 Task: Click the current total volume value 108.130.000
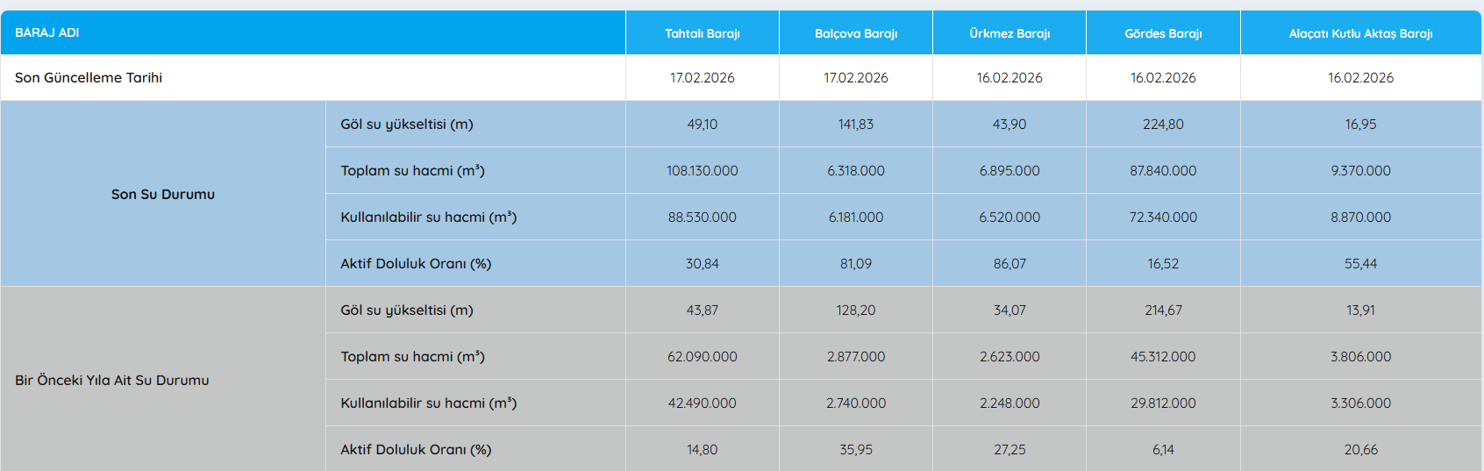coord(702,170)
